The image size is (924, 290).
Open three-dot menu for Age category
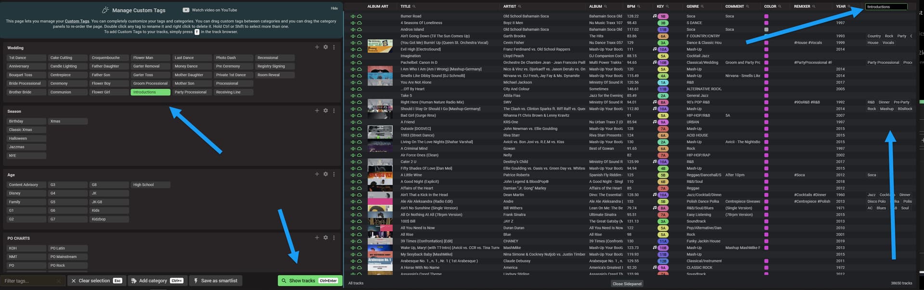(334, 174)
